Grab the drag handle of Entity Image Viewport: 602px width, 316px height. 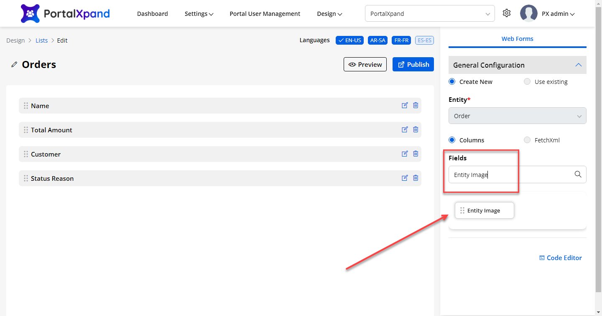[462, 211]
